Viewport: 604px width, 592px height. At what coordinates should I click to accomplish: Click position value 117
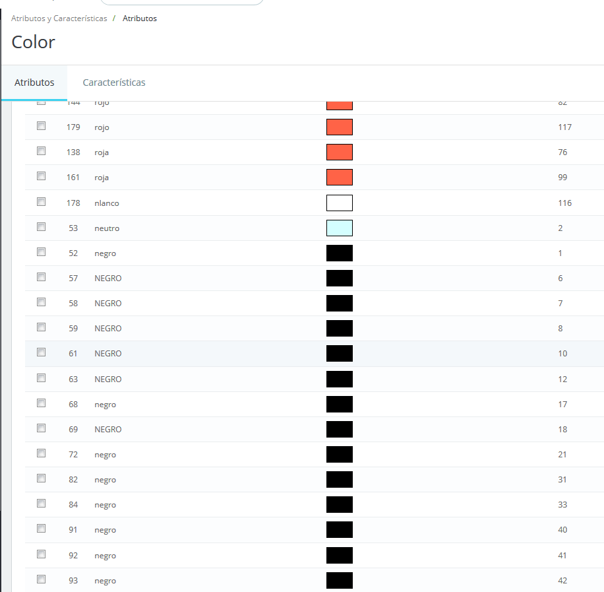click(x=564, y=127)
